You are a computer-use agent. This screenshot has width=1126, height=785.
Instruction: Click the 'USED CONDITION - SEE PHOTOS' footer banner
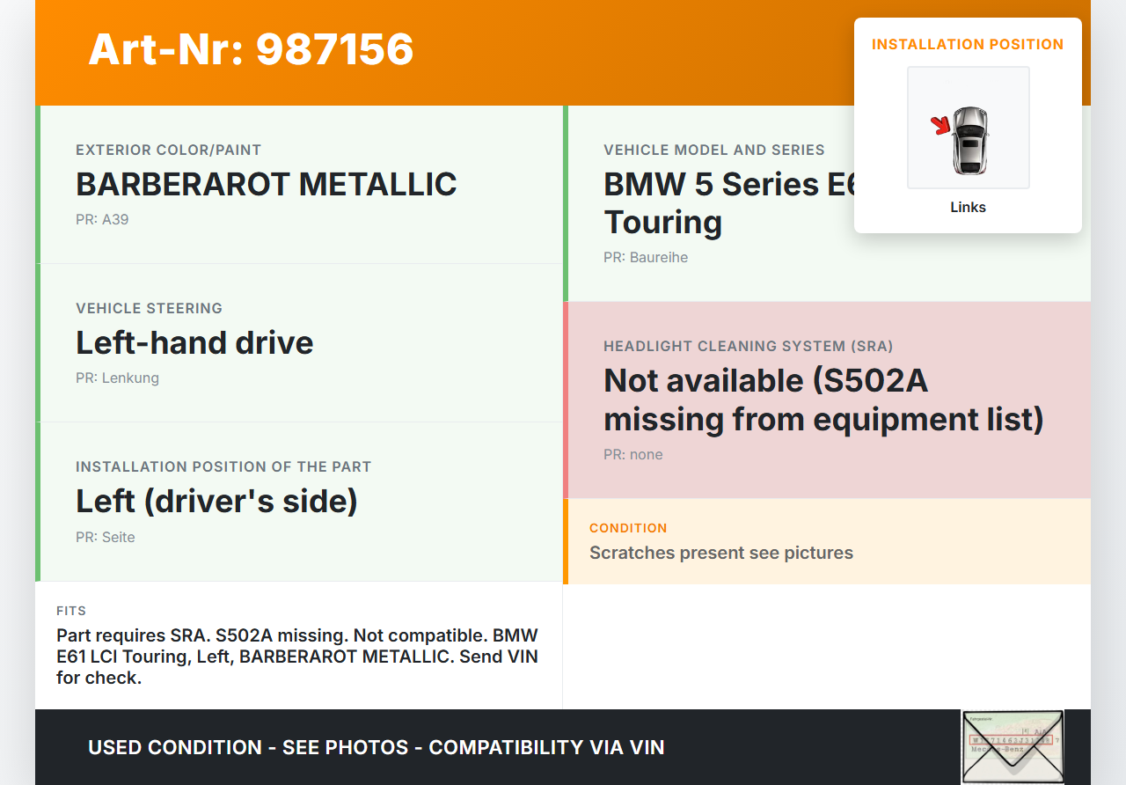[376, 747]
